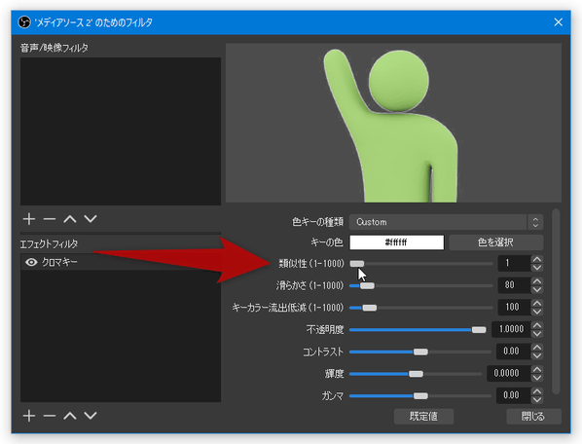582x444 pixels.
Task: Click the #ffffff key color swatch
Action: tap(396, 242)
